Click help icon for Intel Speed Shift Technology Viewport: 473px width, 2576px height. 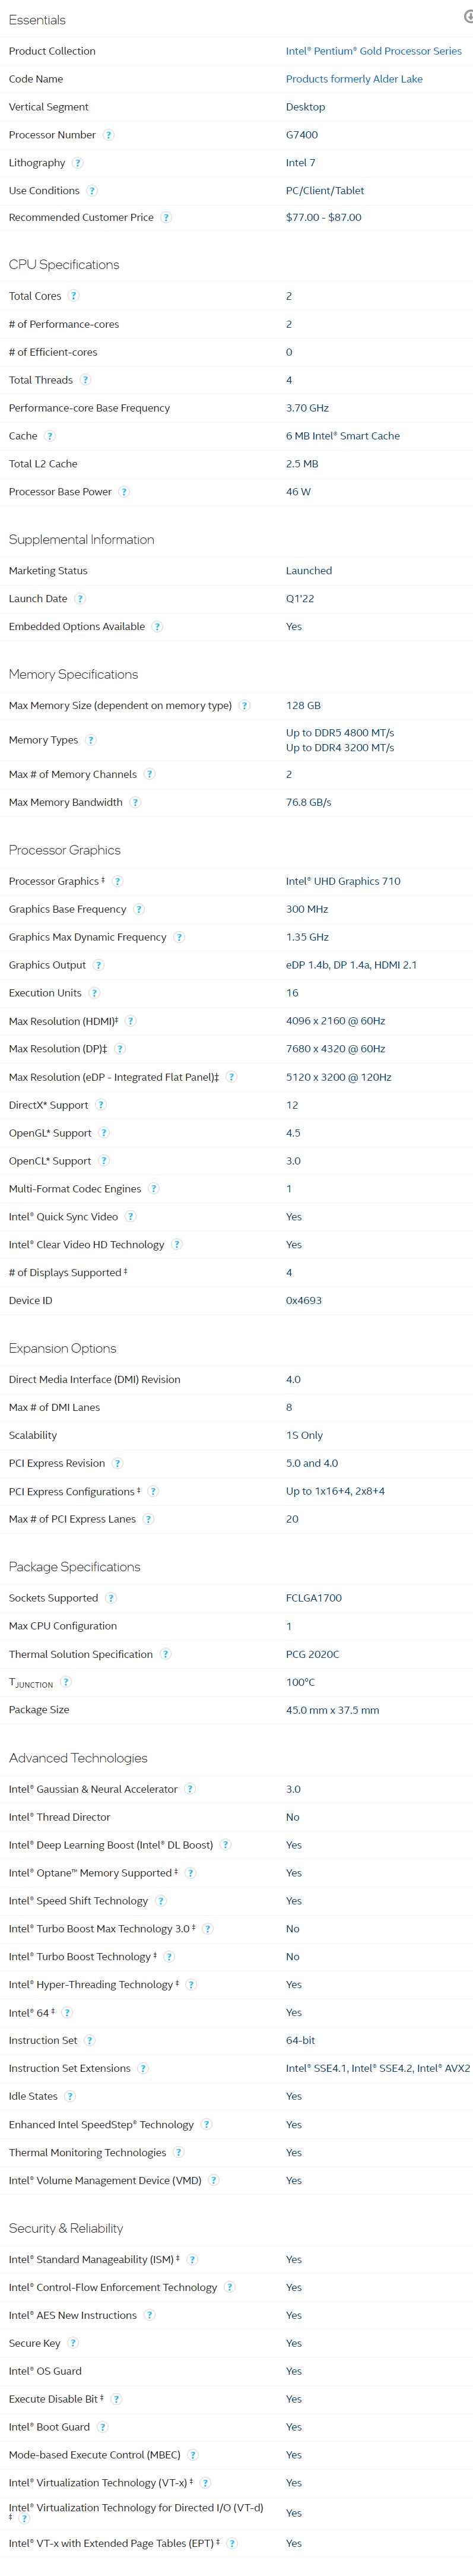[161, 1900]
